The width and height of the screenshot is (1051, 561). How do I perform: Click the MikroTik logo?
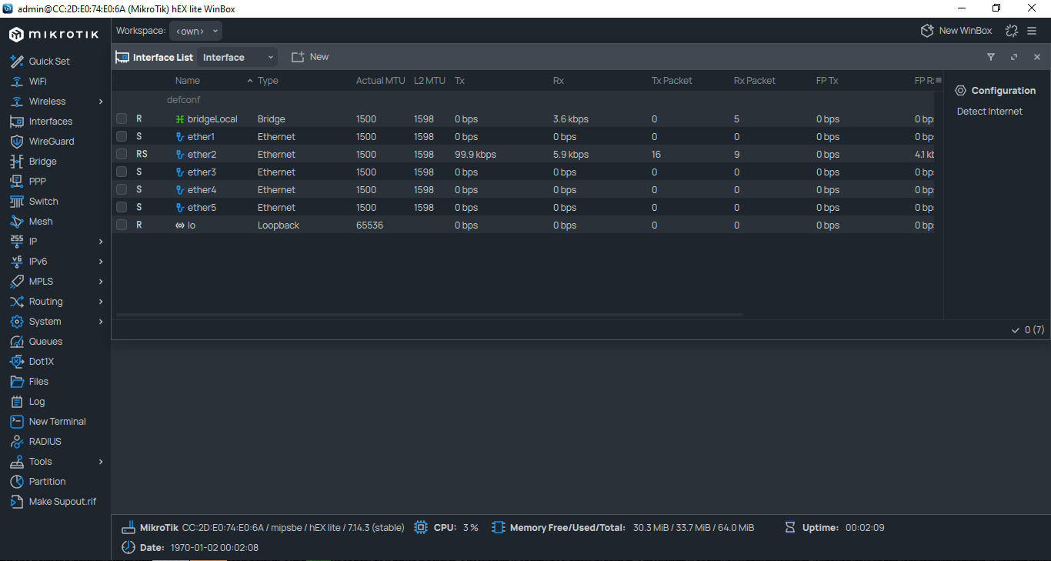[53, 35]
